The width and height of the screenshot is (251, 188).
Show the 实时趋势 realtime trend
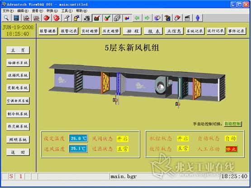(90, 31)
